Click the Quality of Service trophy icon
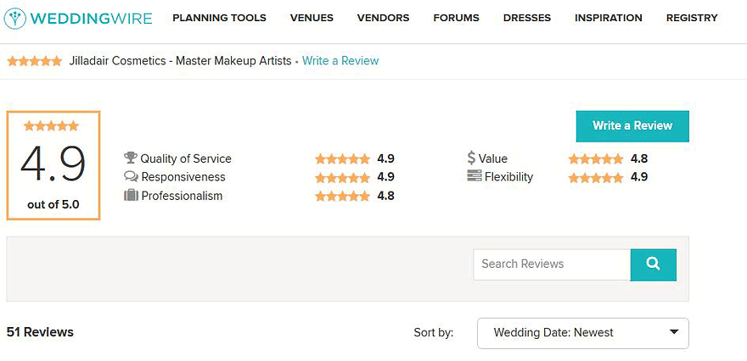The width and height of the screenshot is (747, 361). pos(131,158)
